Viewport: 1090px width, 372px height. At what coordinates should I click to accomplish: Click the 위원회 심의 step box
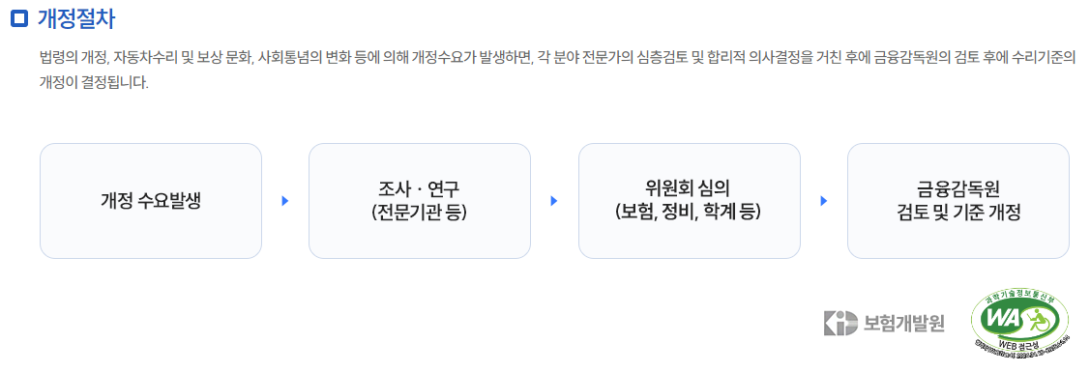[x=689, y=201]
